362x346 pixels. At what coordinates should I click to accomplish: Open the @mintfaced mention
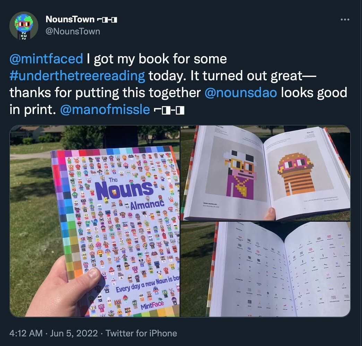tap(46, 59)
